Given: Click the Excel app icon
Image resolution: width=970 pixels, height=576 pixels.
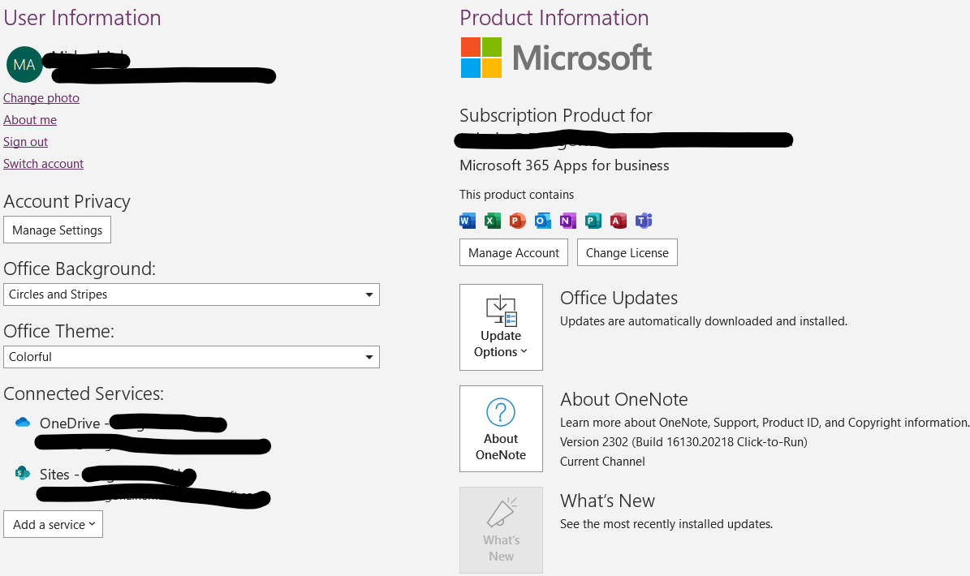Looking at the screenshot, I should [493, 221].
